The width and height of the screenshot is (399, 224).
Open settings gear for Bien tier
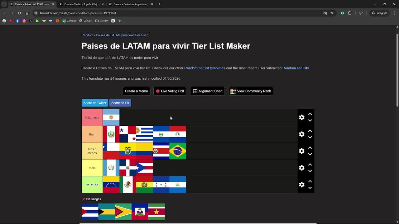coord(301,134)
